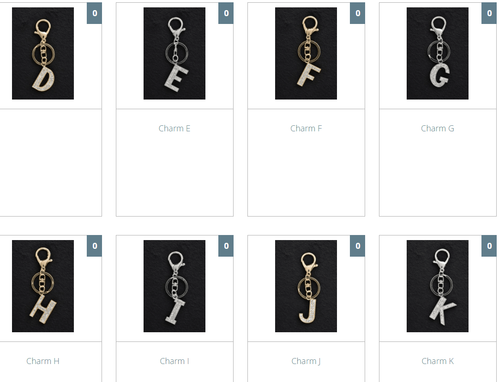
Task: Click the Charm F product link
Action: 306,129
